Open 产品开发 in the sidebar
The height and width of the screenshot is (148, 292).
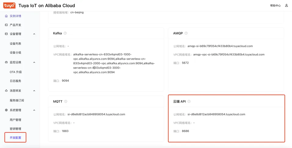16,25
